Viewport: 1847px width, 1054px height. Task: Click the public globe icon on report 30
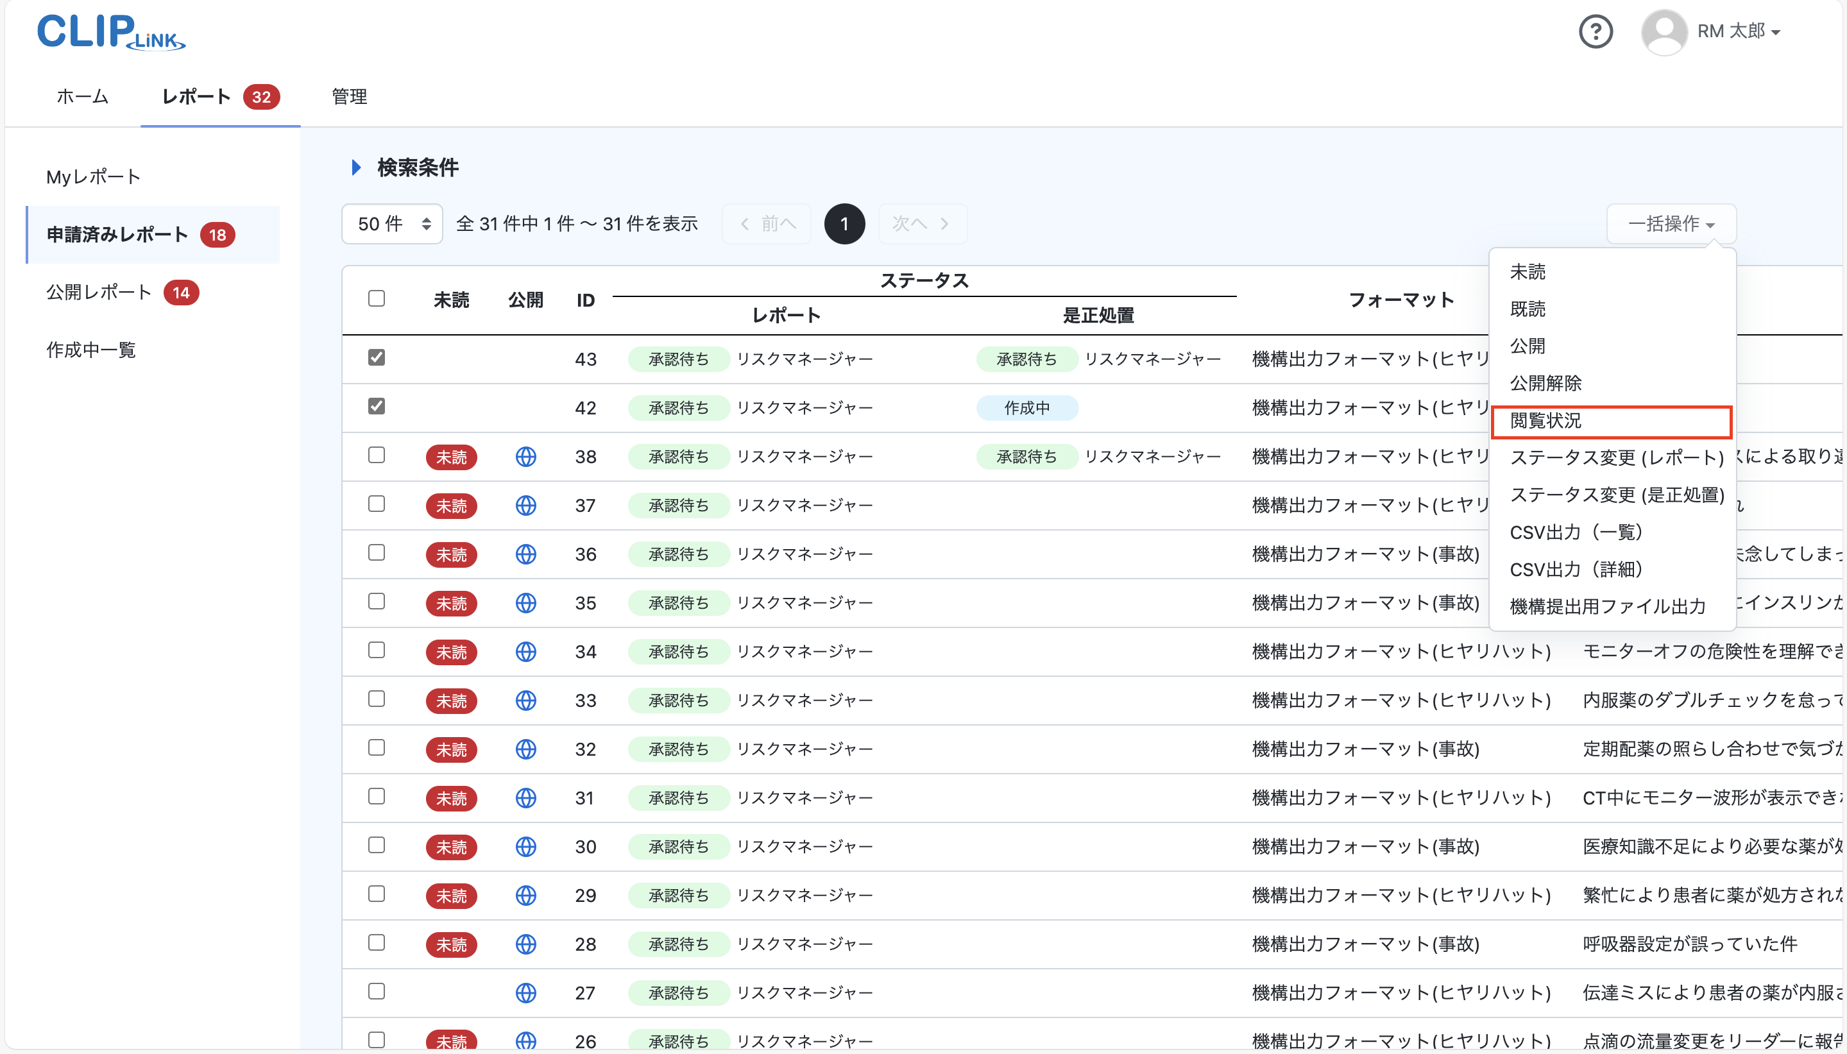[x=526, y=846]
